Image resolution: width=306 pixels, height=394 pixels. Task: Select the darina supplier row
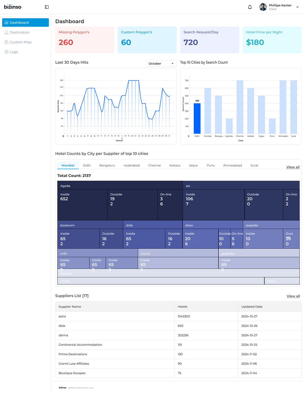coord(178,335)
